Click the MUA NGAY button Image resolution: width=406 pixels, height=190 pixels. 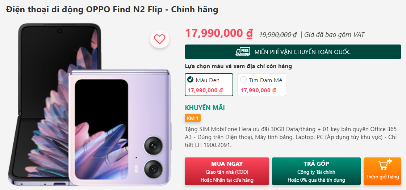click(227, 171)
